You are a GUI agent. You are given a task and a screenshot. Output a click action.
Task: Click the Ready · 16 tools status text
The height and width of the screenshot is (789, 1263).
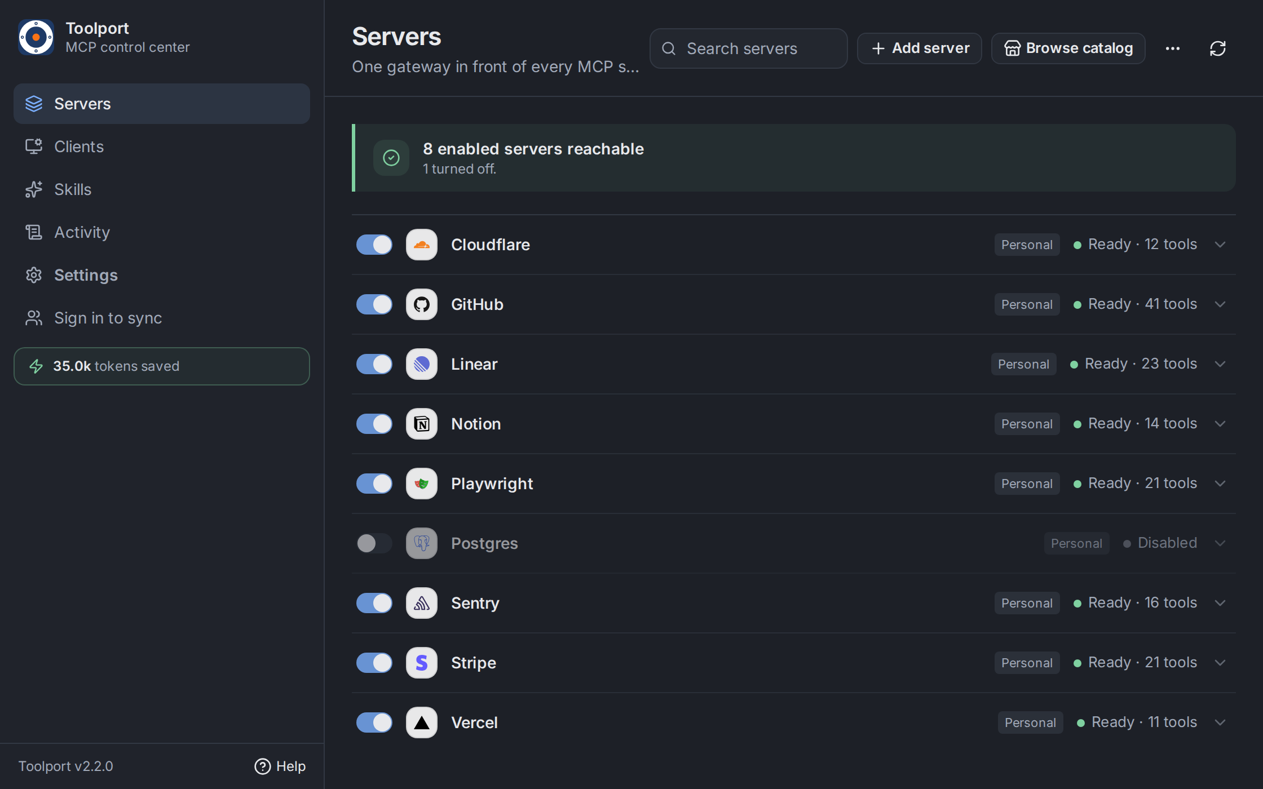coord(1142,603)
